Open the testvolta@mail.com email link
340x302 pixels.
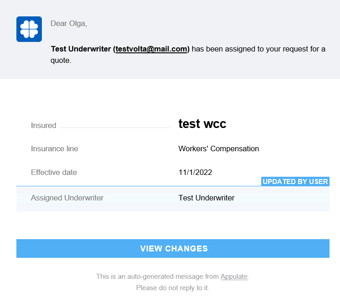152,49
